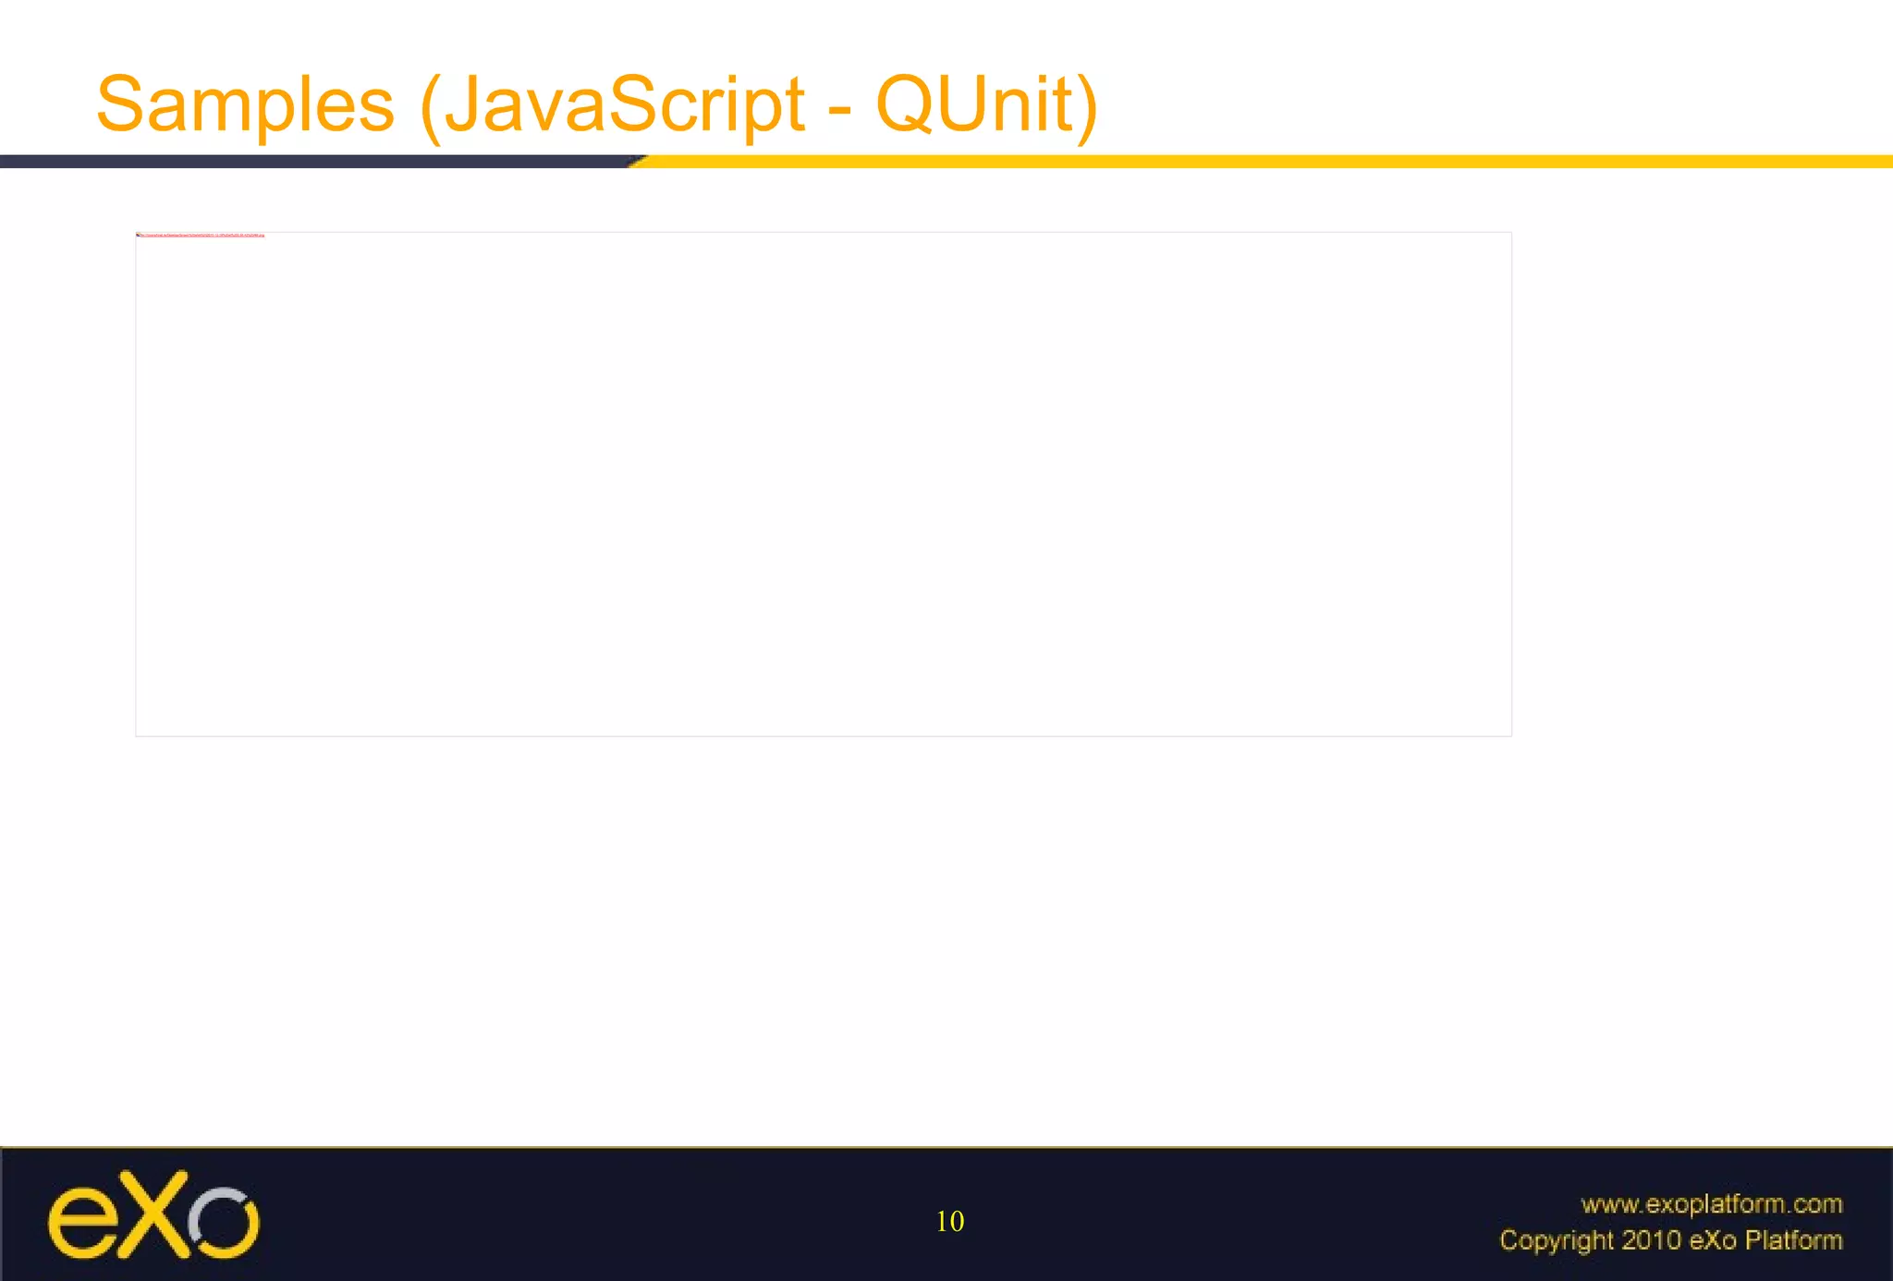This screenshot has height=1281, width=1893.
Task: Click the slanted junction between divider bars
Action: [x=638, y=162]
